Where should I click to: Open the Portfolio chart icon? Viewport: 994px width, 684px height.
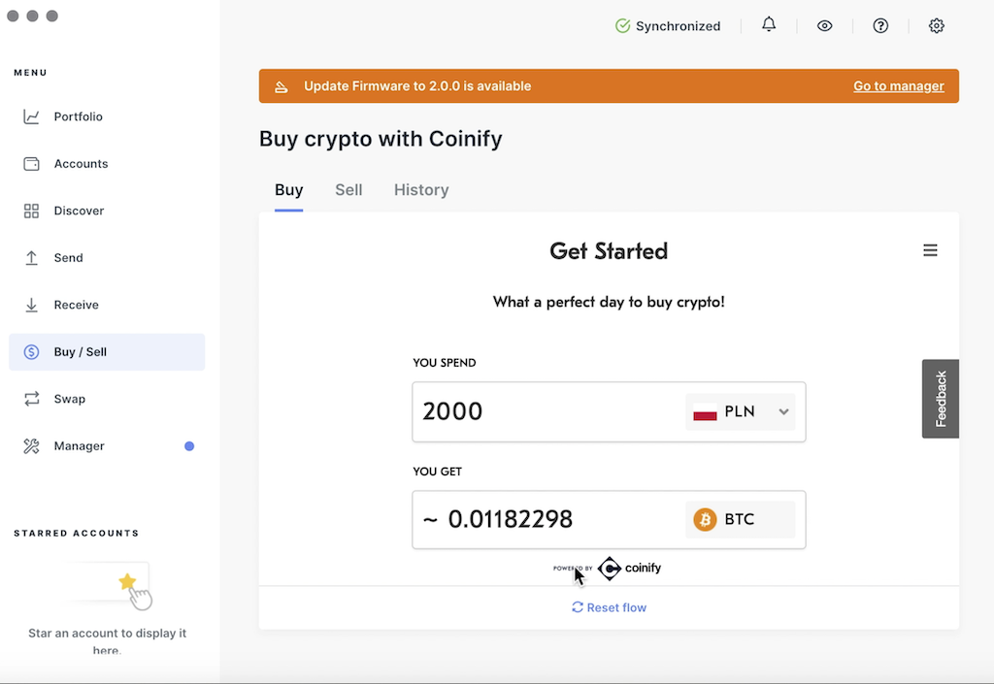click(x=31, y=116)
